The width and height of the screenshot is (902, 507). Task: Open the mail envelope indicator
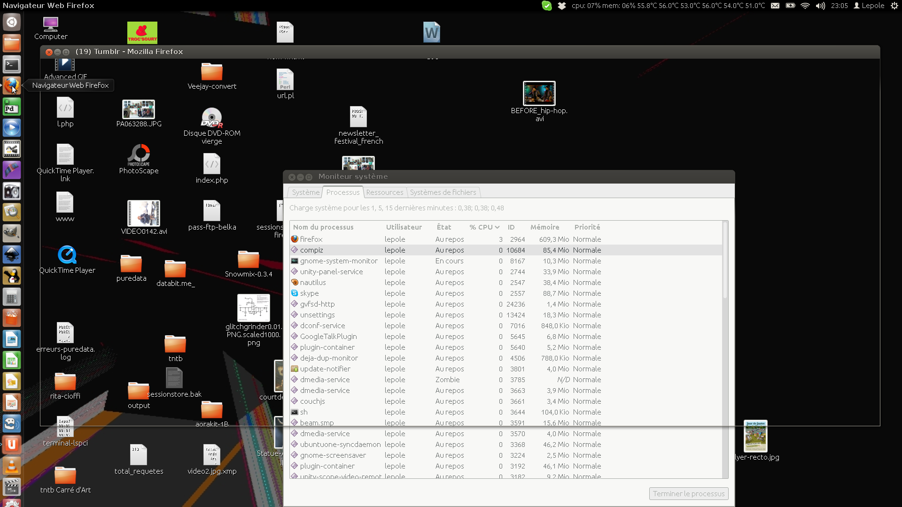click(x=775, y=6)
